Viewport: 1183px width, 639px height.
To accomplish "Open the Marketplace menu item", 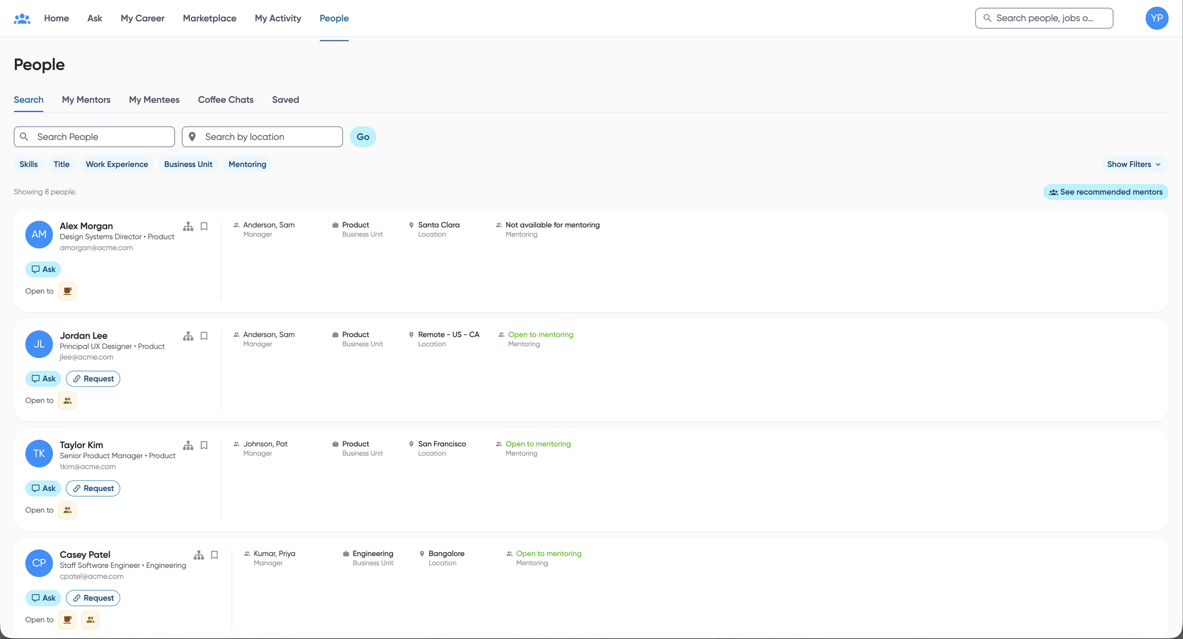I will [210, 18].
